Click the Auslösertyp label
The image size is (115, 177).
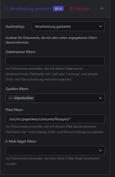(15, 27)
